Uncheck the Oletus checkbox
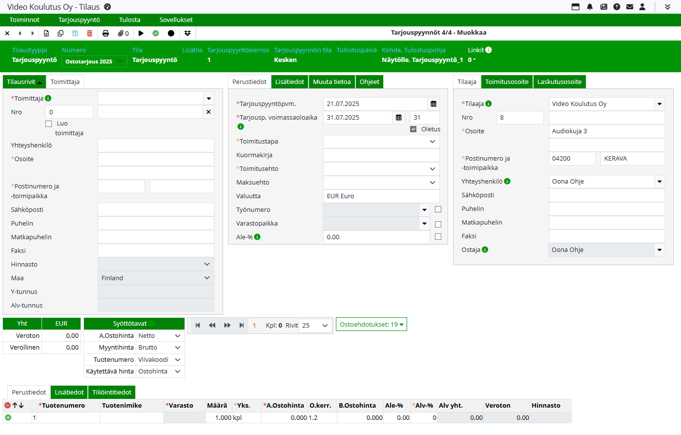This screenshot has height=435, width=681. point(413,129)
